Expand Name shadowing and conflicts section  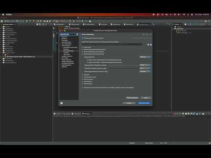(83, 52)
